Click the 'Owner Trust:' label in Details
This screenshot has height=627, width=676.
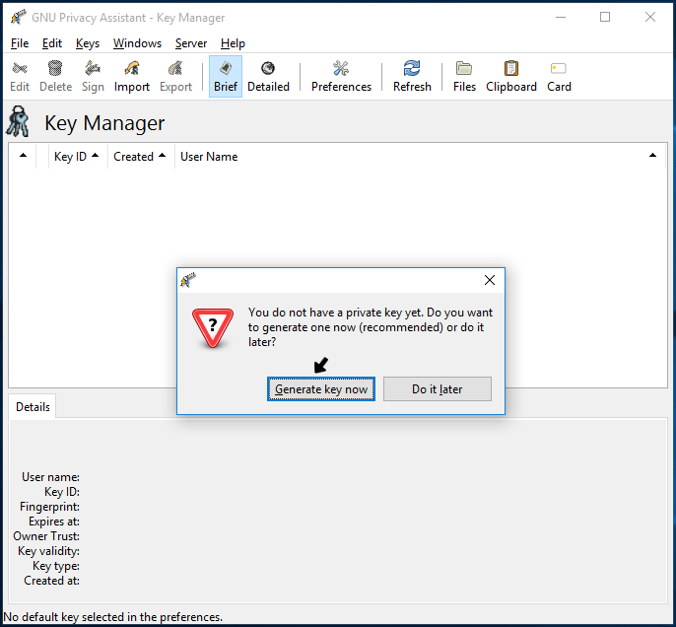(x=46, y=536)
